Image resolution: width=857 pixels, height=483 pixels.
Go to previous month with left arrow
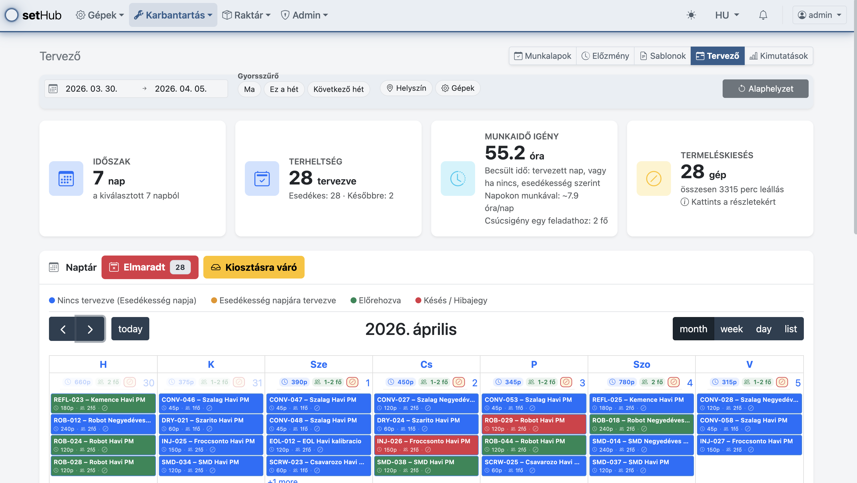[63, 329]
